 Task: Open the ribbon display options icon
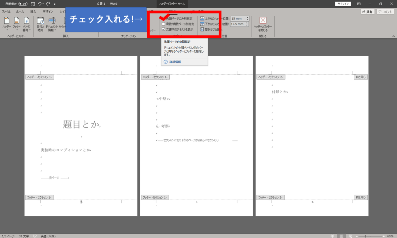tap(359, 4)
